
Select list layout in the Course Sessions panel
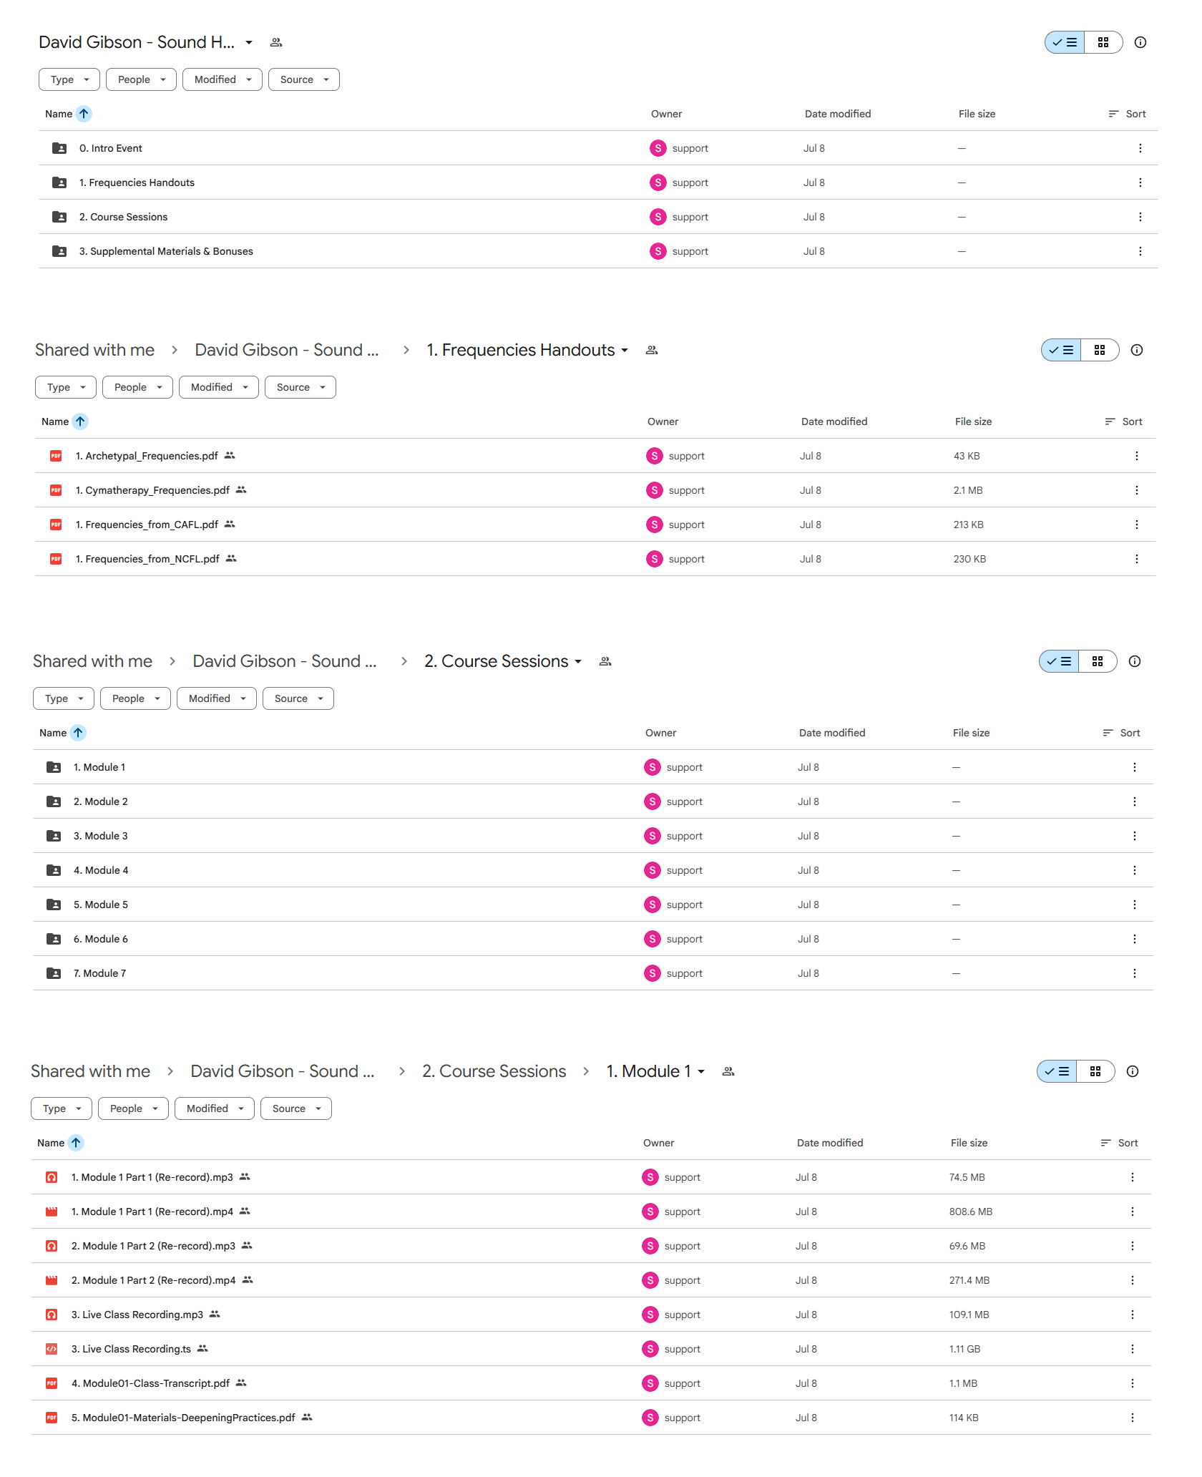click(x=1059, y=661)
